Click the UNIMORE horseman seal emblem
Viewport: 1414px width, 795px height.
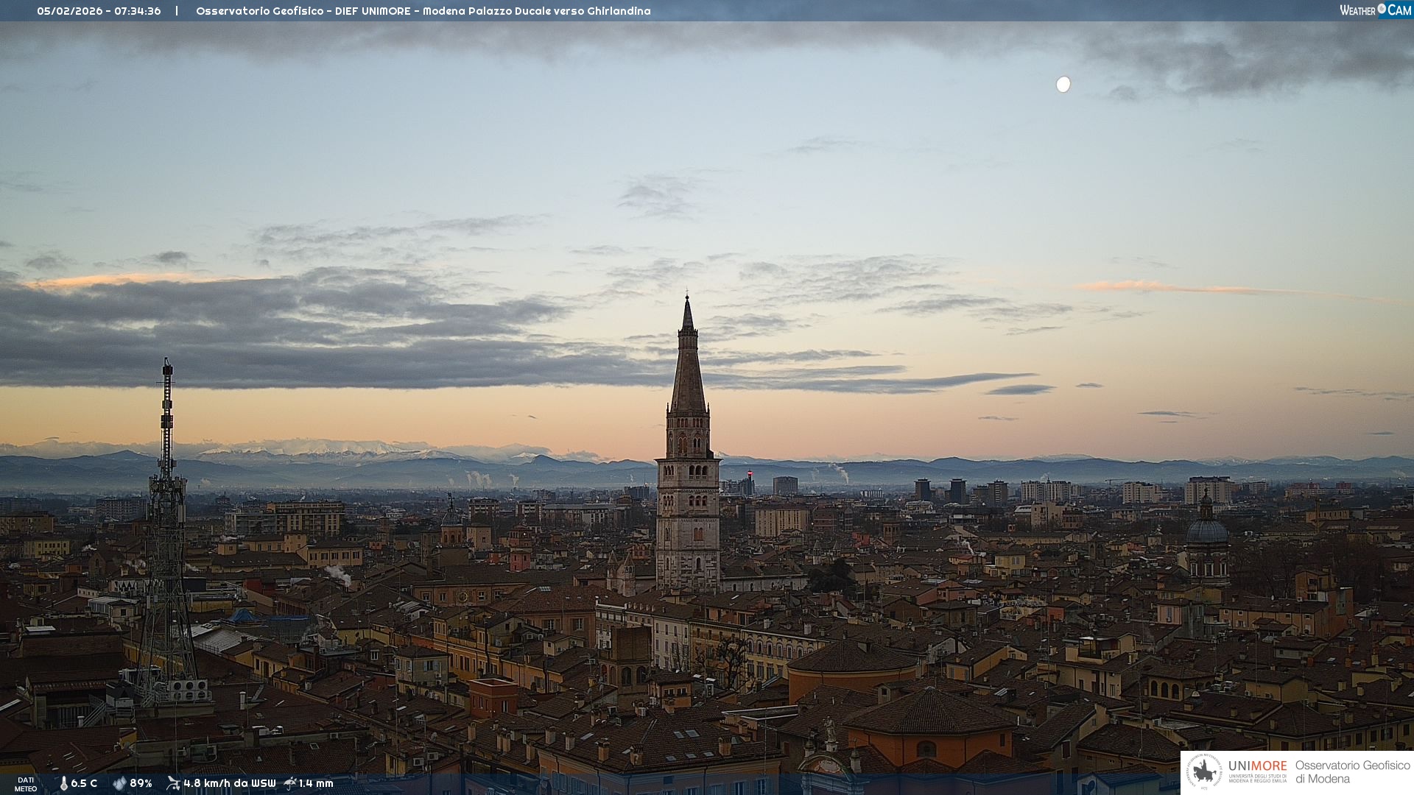click(1204, 772)
